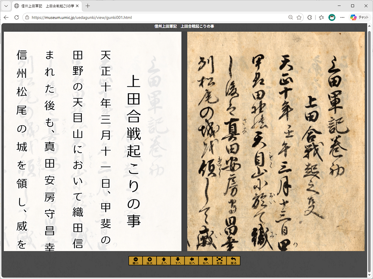Reload the page

[x=16, y=17]
